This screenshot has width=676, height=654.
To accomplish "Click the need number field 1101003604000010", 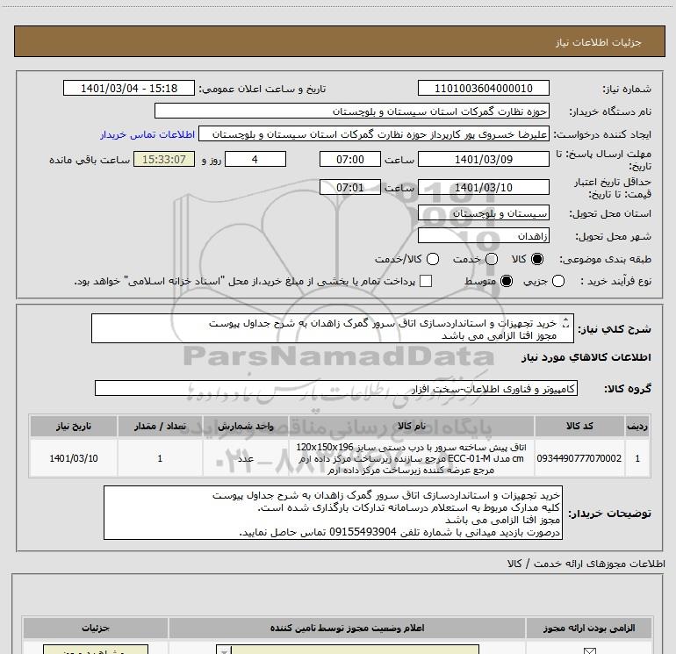I will point(483,88).
